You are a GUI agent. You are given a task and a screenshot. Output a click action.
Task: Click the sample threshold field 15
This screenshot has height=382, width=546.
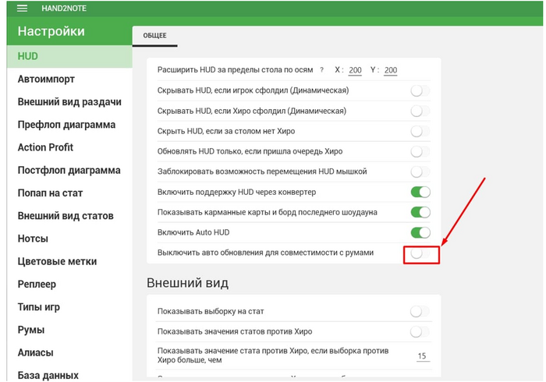click(423, 356)
